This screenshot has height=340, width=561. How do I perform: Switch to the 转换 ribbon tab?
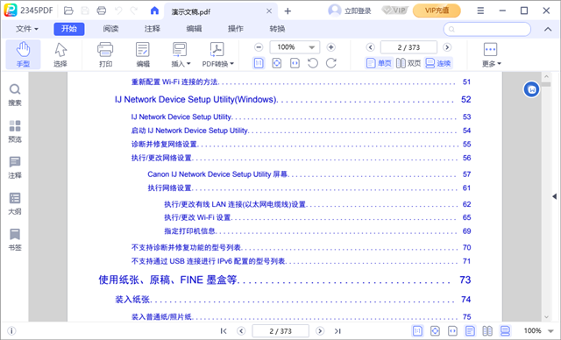click(277, 29)
